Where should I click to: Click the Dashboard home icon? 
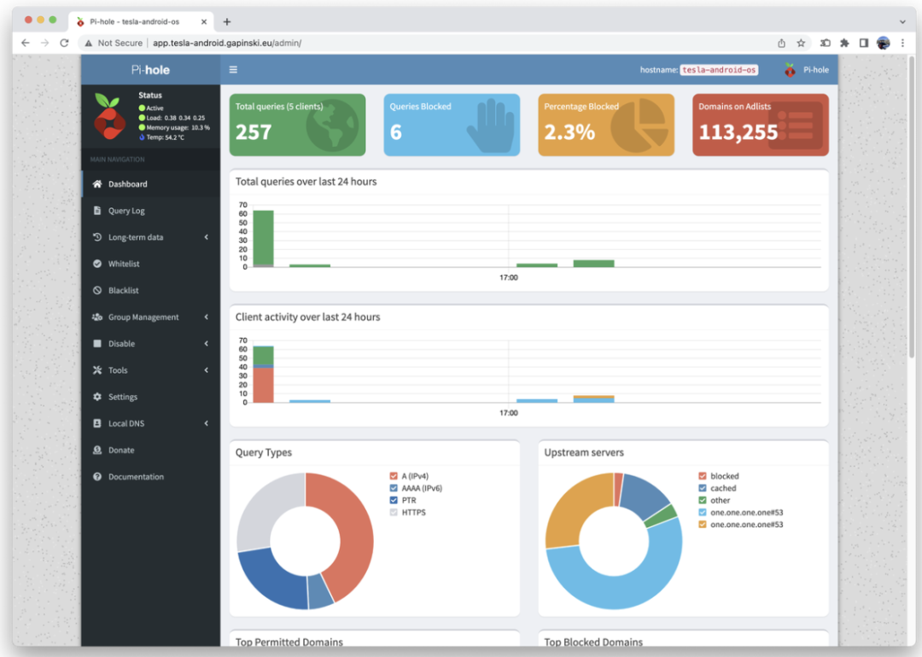point(97,184)
